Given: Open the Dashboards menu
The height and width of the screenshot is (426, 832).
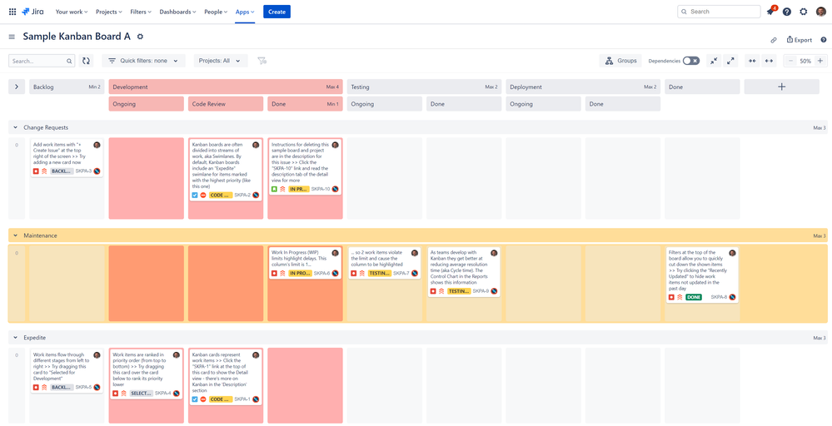Looking at the screenshot, I should pyautogui.click(x=177, y=12).
